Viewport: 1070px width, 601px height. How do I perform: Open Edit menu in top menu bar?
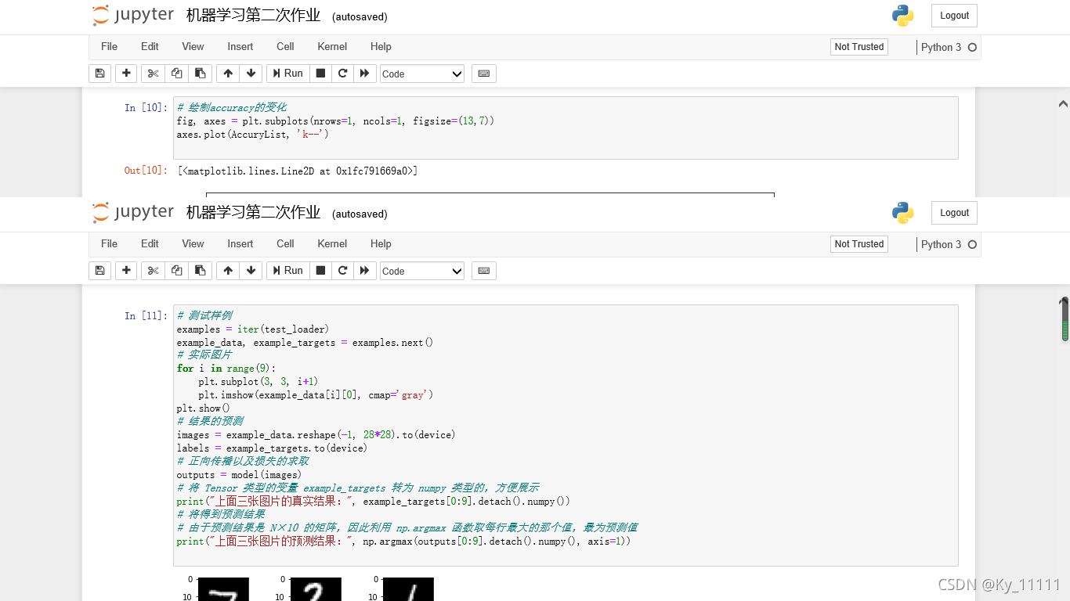point(150,47)
